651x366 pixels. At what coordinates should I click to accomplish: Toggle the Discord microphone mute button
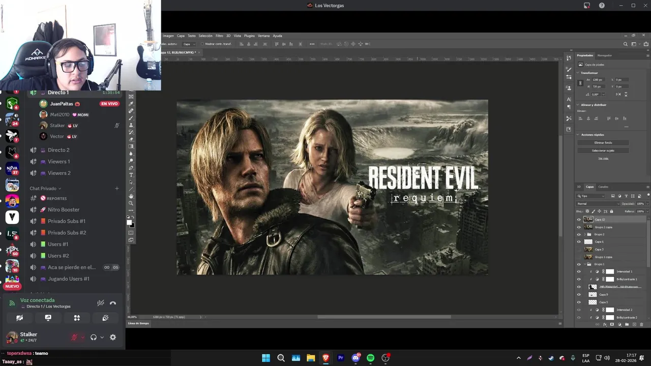coord(74,337)
